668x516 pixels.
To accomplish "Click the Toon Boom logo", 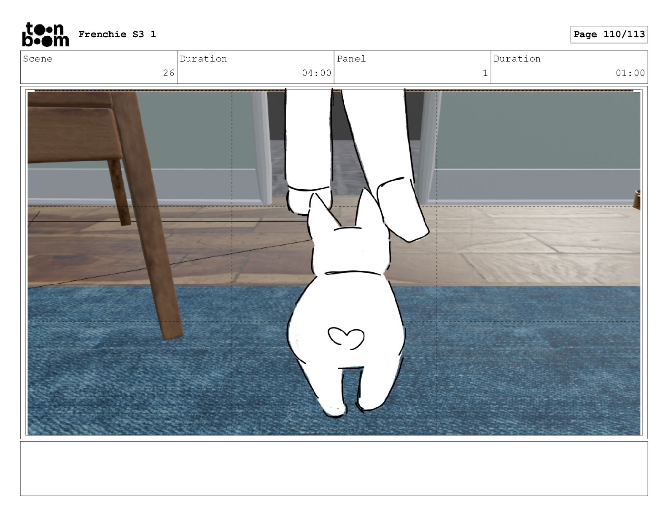I will tap(45, 34).
